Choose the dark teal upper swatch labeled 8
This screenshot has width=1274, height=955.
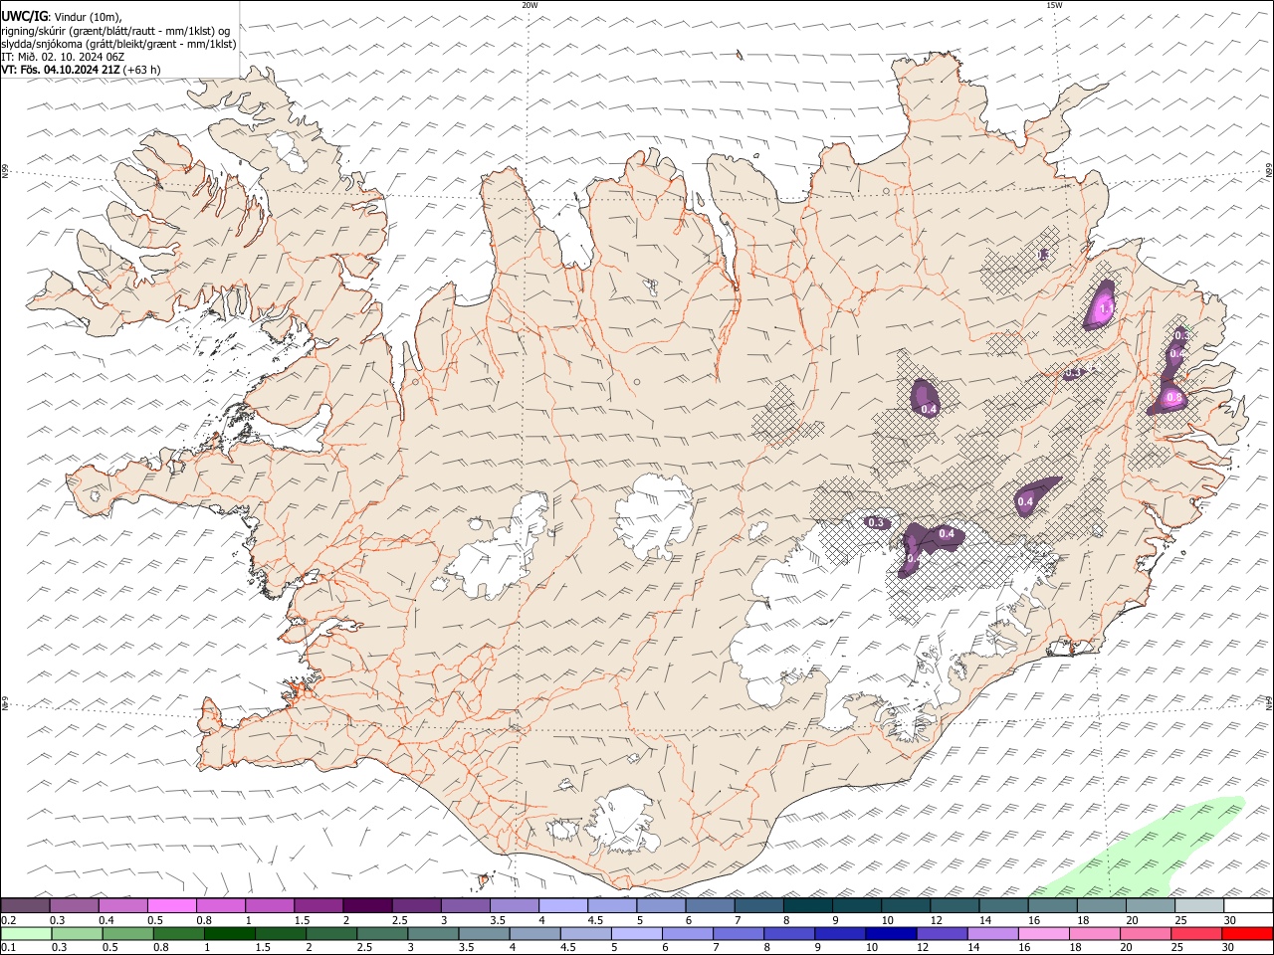pyautogui.click(x=807, y=905)
